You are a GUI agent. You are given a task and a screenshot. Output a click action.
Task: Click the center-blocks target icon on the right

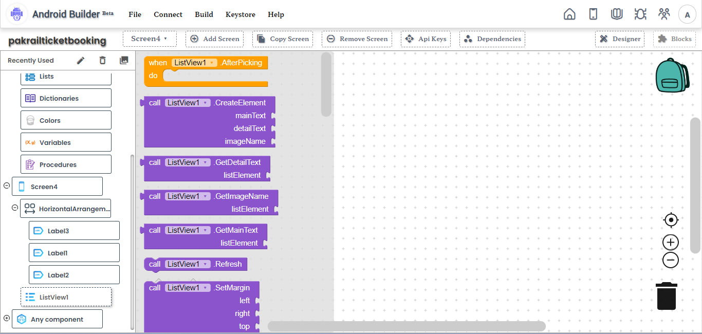671,220
